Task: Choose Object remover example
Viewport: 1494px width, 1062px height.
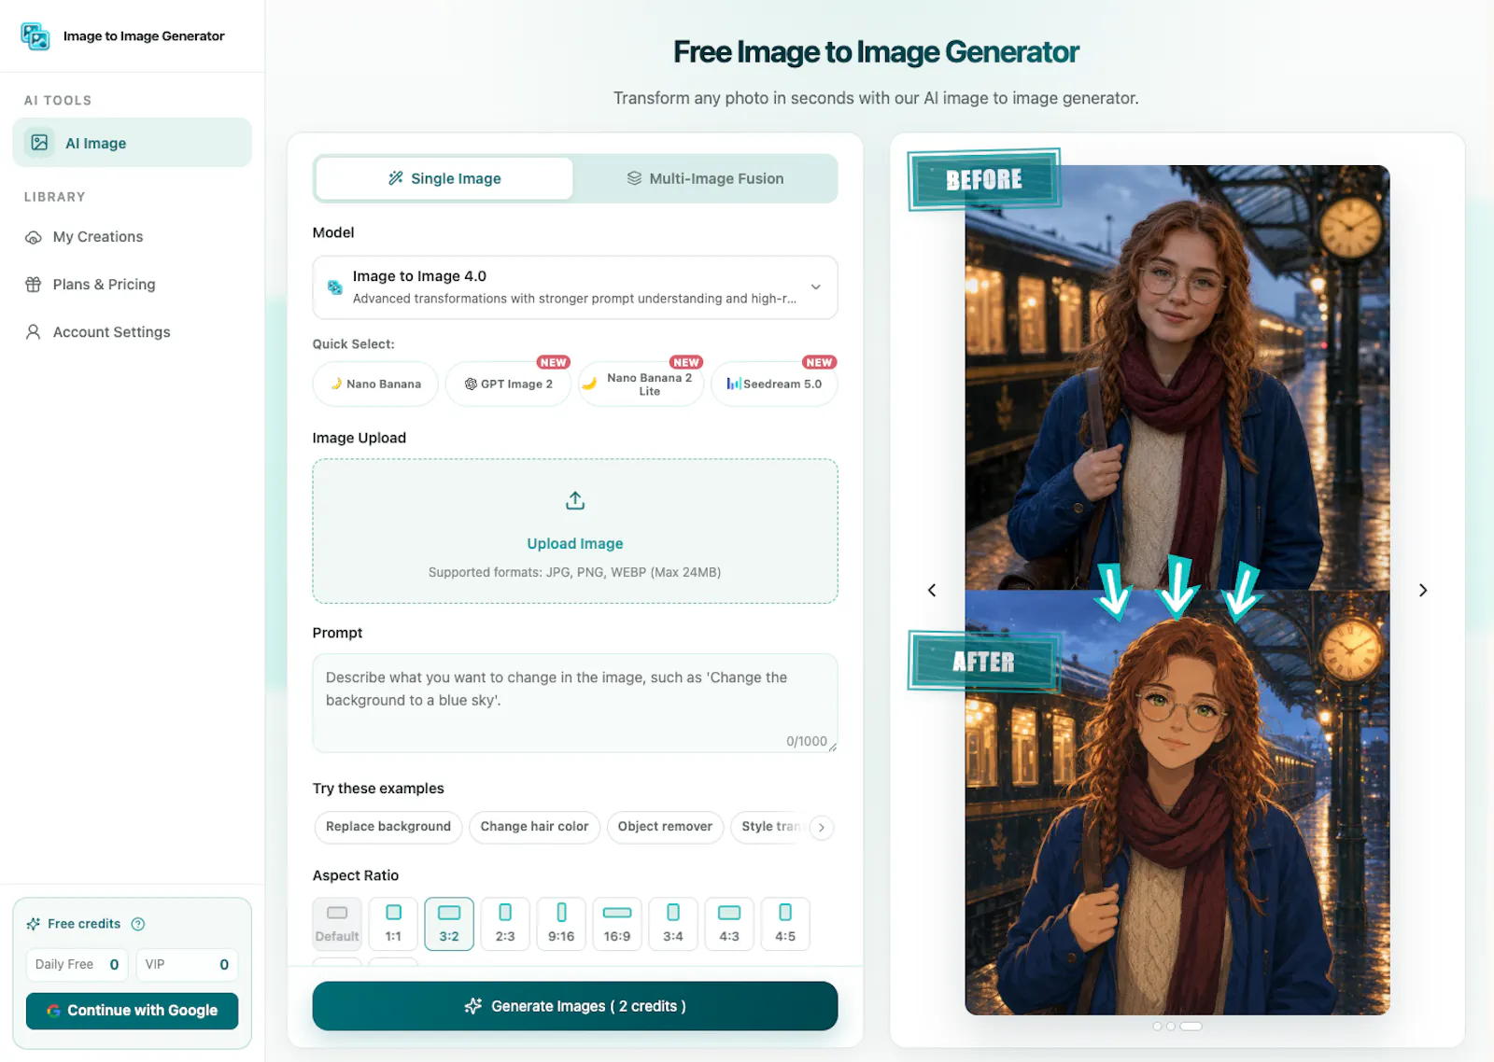Action: click(x=665, y=827)
